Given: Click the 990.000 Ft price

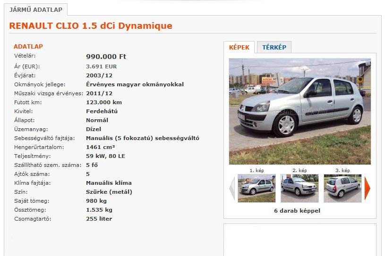Looking at the screenshot, I should pos(106,57).
